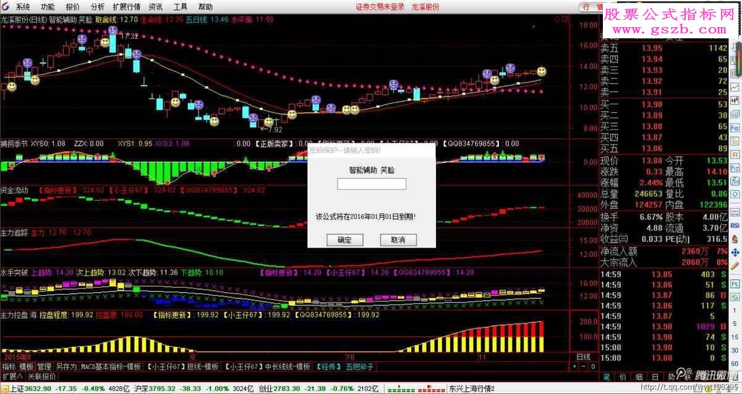Click the RSI indicator icon in right sidebar
742x394 pixels.
tap(735, 225)
